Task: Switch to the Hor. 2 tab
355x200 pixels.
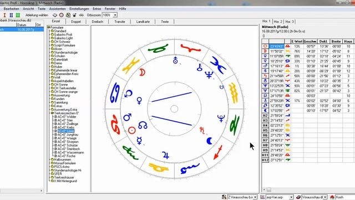Action: pos(278,22)
